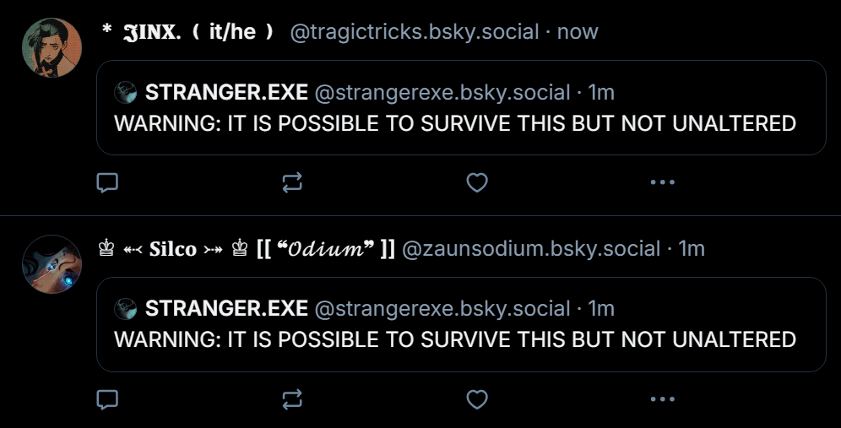Open Silco's profile avatar
This screenshot has width=841, height=428.
point(52,264)
